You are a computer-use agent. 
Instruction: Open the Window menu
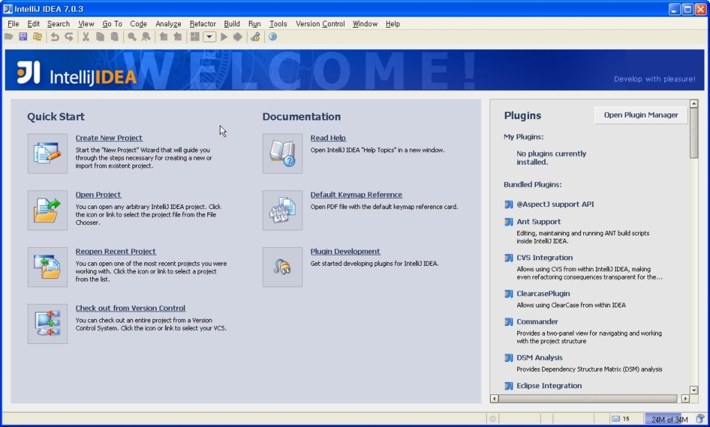(365, 24)
